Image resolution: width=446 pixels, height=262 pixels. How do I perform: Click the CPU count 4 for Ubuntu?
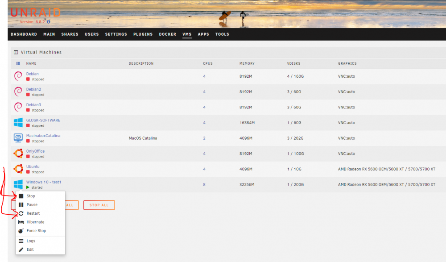(204, 169)
